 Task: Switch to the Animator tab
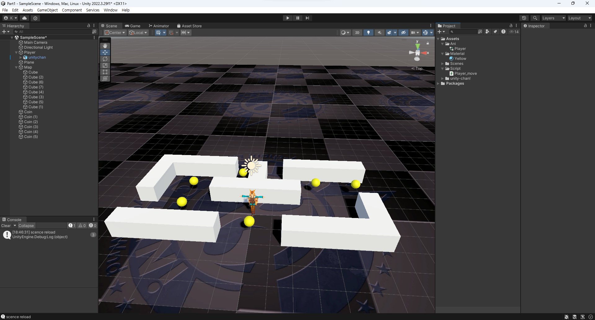click(159, 26)
